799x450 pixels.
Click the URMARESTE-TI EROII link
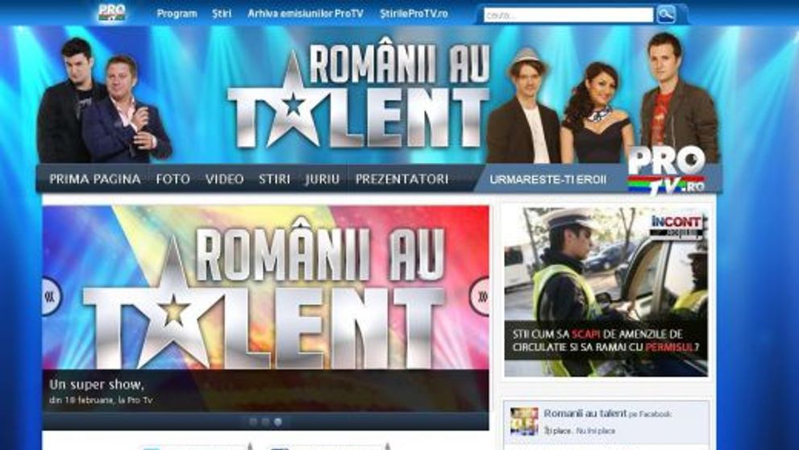[x=547, y=179]
